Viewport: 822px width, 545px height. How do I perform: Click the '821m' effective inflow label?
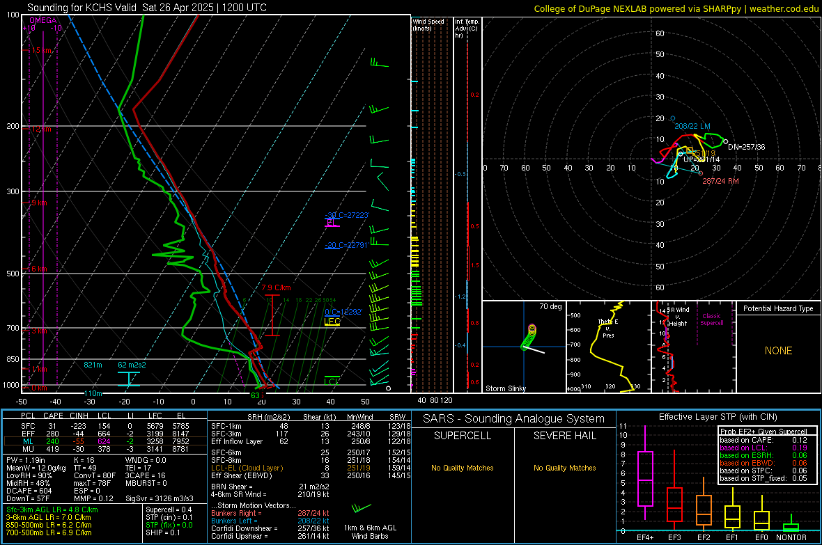(93, 365)
